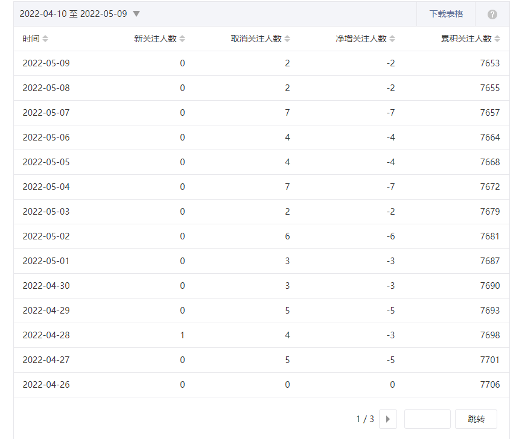Click cumulative followers value 7664

(x=489, y=137)
